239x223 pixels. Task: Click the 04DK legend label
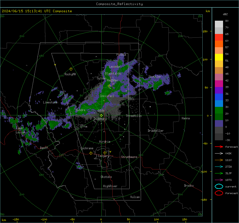point(228,153)
